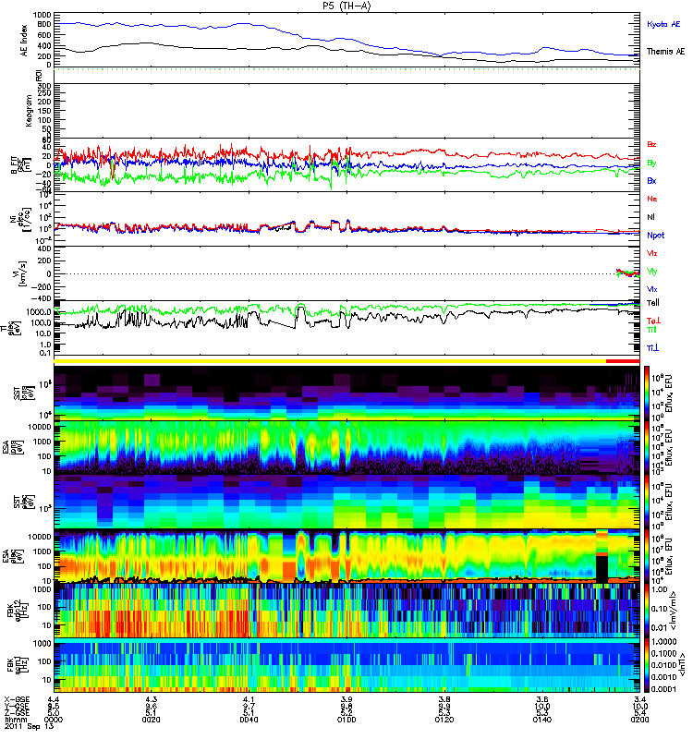Click the 0200 time label
The height and width of the screenshot is (739, 693).
(639, 720)
